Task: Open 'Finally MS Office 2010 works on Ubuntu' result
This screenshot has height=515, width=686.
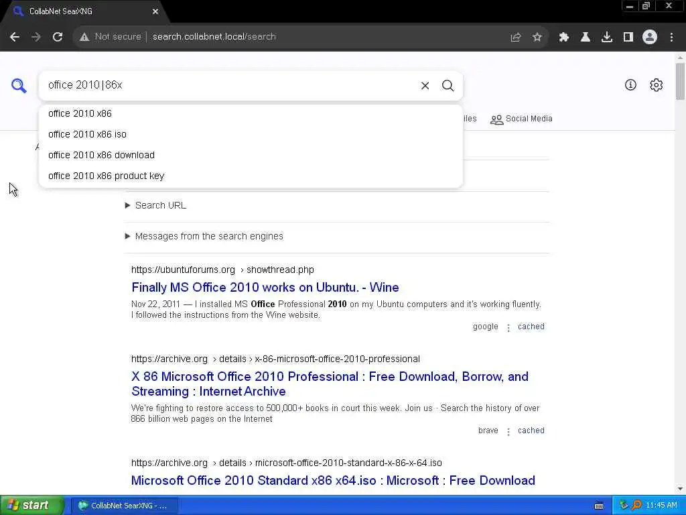Action: [x=265, y=288]
